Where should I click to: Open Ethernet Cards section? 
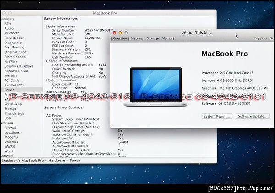click(16, 52)
